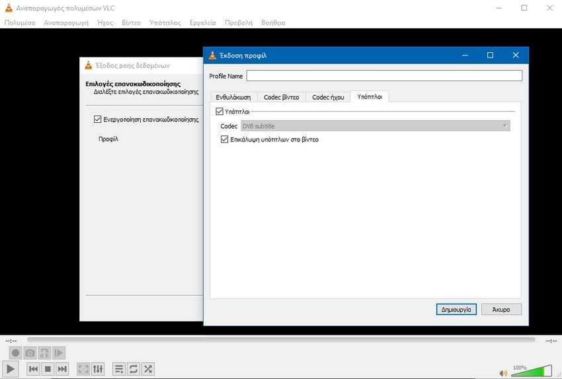562x379 pixels.
Task: Uncheck the Υπότιτλοι checkbox
Action: click(220, 112)
